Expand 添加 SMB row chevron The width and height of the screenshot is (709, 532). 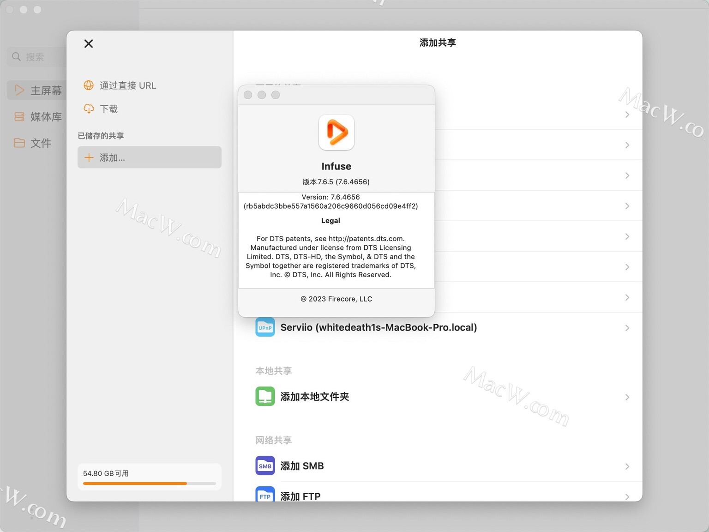[627, 466]
